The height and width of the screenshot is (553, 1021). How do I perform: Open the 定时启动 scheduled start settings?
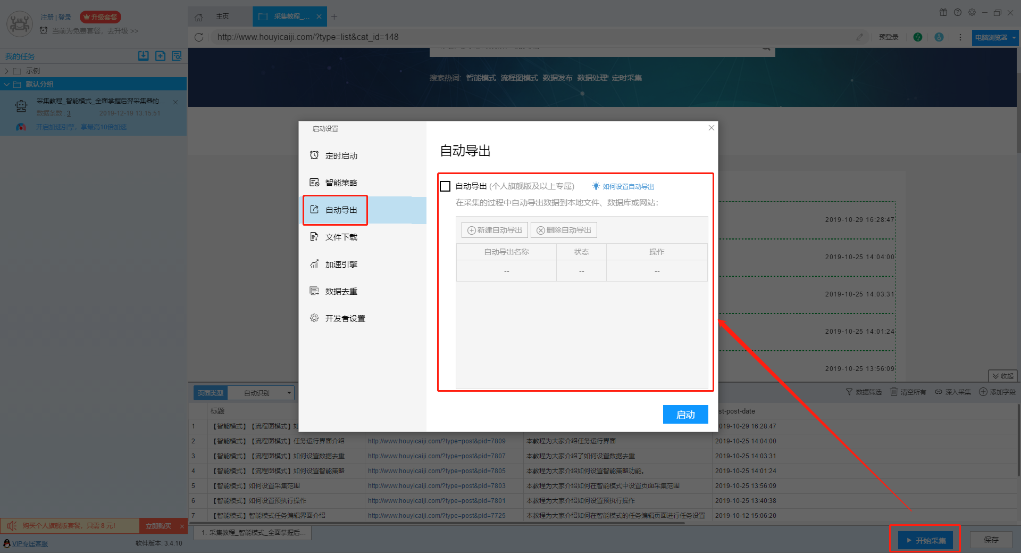pos(341,156)
